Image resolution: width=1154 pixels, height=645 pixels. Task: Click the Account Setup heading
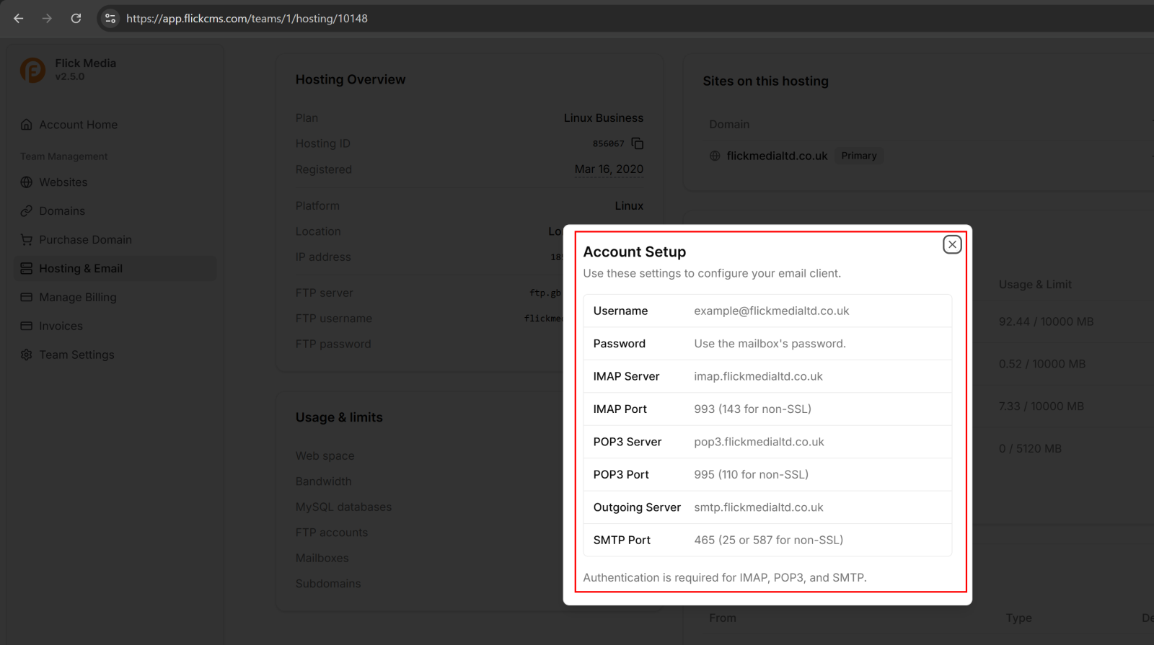coord(634,252)
